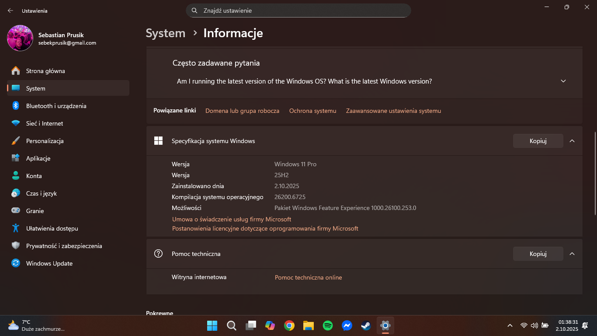Click the back arrow in Settings header
This screenshot has width=597, height=336.
10,10
